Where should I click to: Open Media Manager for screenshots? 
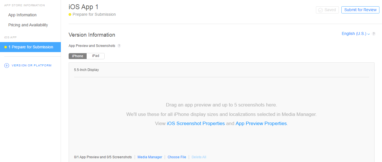(150, 157)
